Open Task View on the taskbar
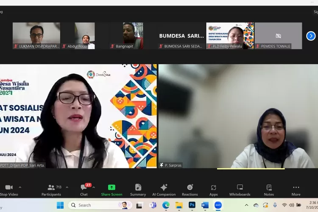318x212 pixels. point(139,205)
